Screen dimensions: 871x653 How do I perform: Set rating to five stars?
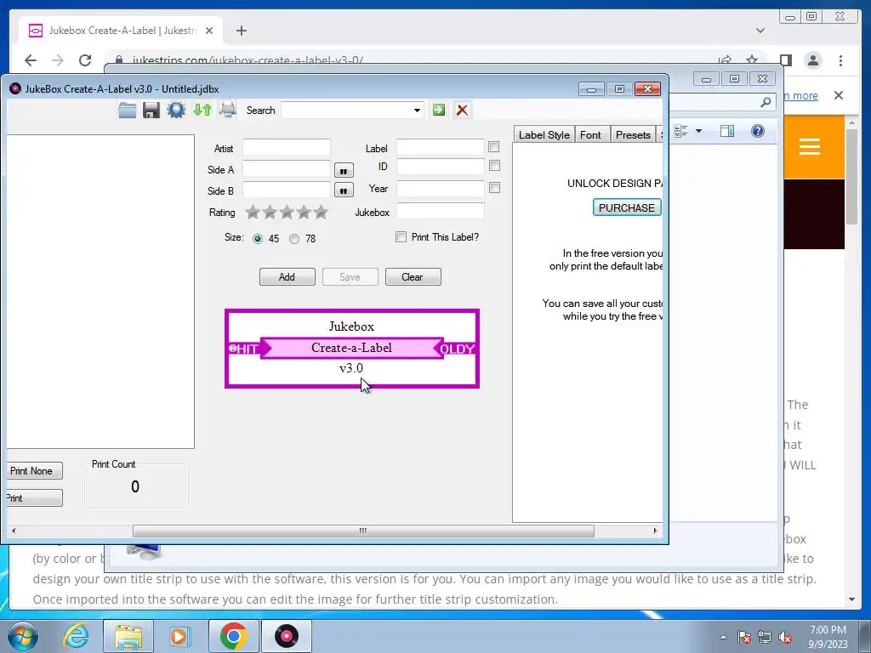click(321, 212)
